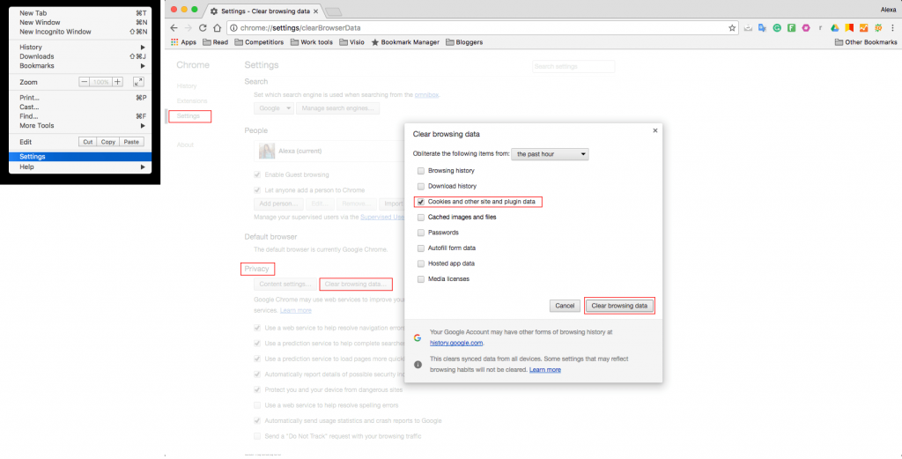
Task: Decrease zoom with the minus button
Action: [85, 82]
